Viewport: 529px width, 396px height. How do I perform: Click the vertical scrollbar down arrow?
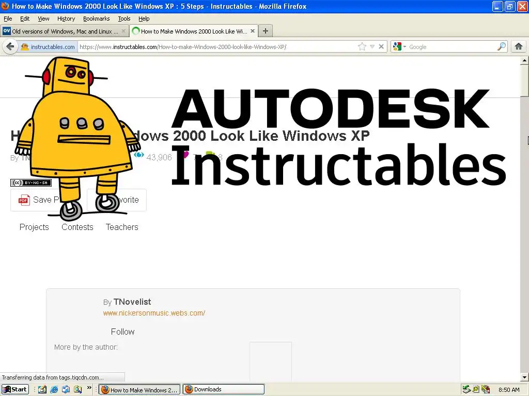click(x=524, y=377)
